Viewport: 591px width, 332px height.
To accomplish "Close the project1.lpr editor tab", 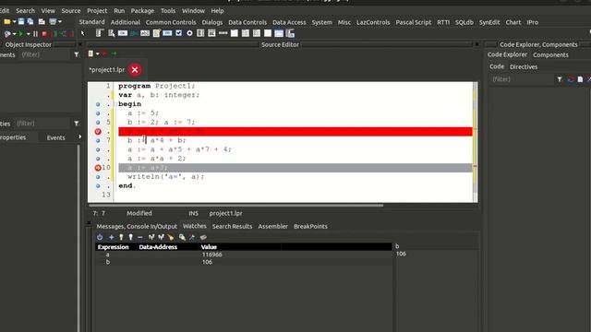I will click(x=135, y=70).
